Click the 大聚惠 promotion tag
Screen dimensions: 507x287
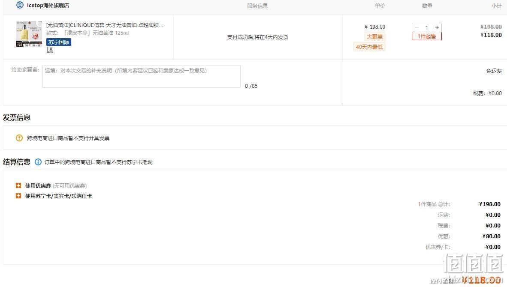pos(375,36)
